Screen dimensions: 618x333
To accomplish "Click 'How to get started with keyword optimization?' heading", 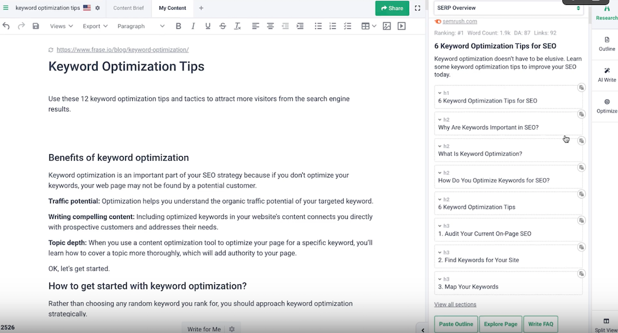I will point(148,286).
